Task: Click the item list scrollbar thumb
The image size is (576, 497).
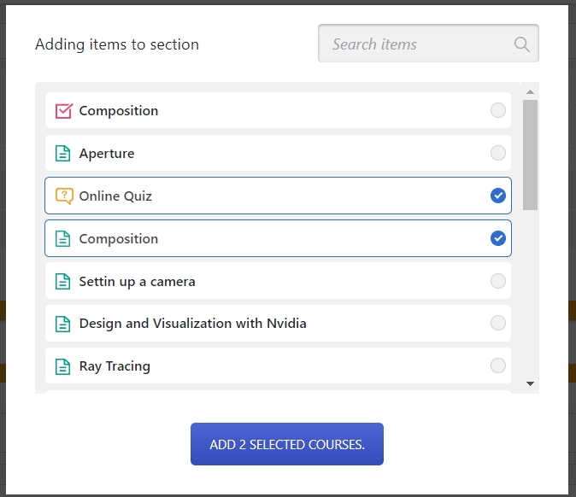Action: point(530,154)
